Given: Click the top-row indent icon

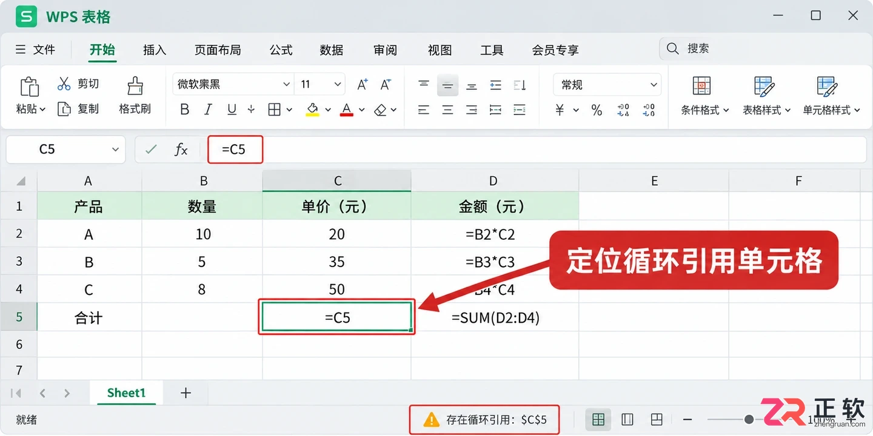Looking at the screenshot, I should [495, 85].
